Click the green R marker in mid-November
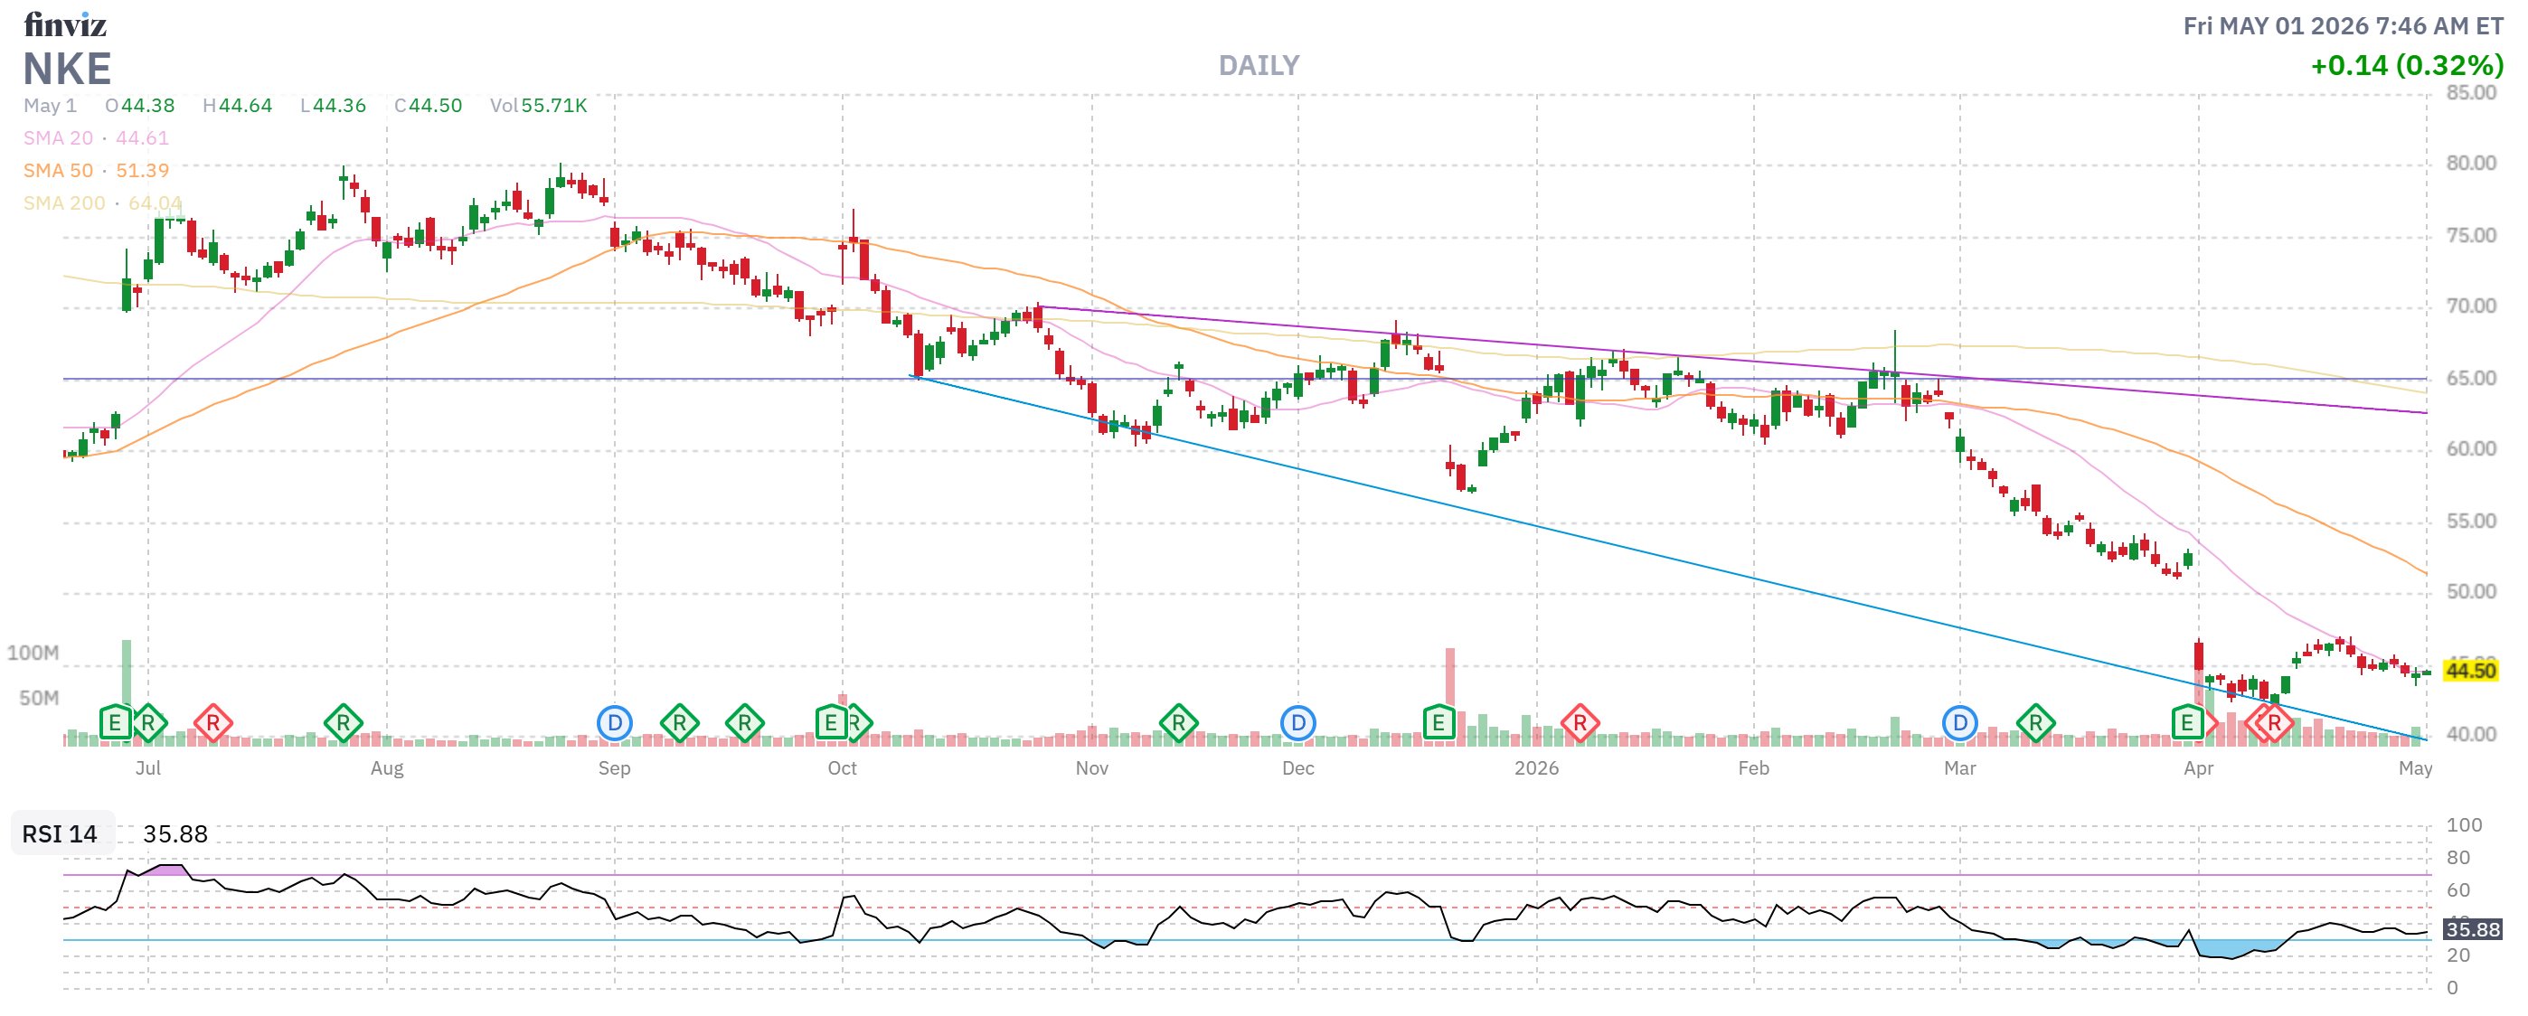The height and width of the screenshot is (1016, 2528). [x=1179, y=724]
